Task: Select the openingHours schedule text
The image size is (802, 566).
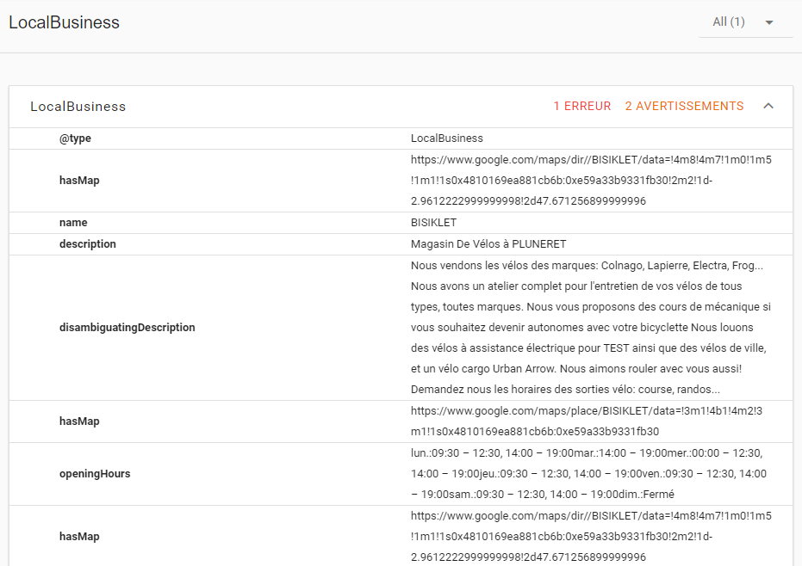Action: click(588, 474)
